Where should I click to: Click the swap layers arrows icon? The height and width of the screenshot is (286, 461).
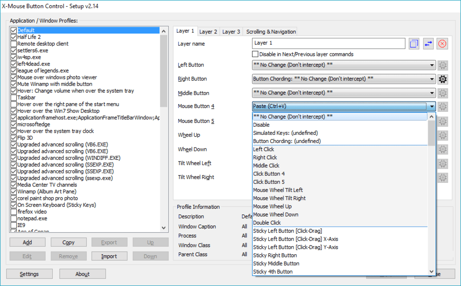[428, 43]
